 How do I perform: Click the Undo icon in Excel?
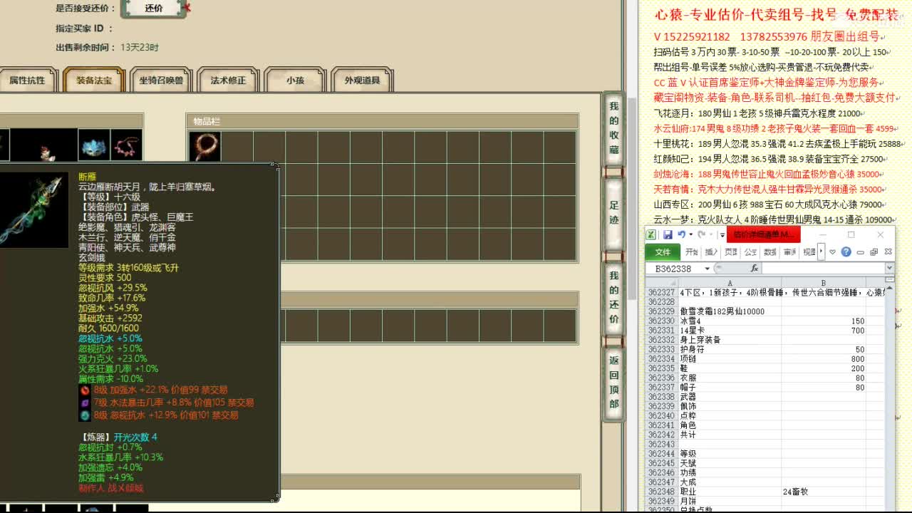(x=683, y=234)
